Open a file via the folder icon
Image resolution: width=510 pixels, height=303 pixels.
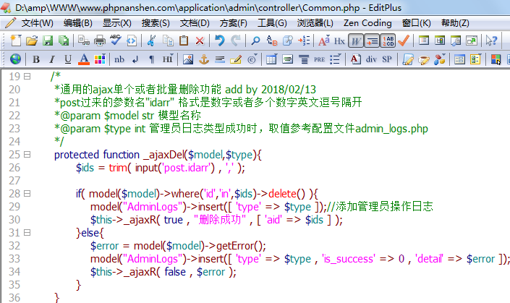tap(32, 40)
